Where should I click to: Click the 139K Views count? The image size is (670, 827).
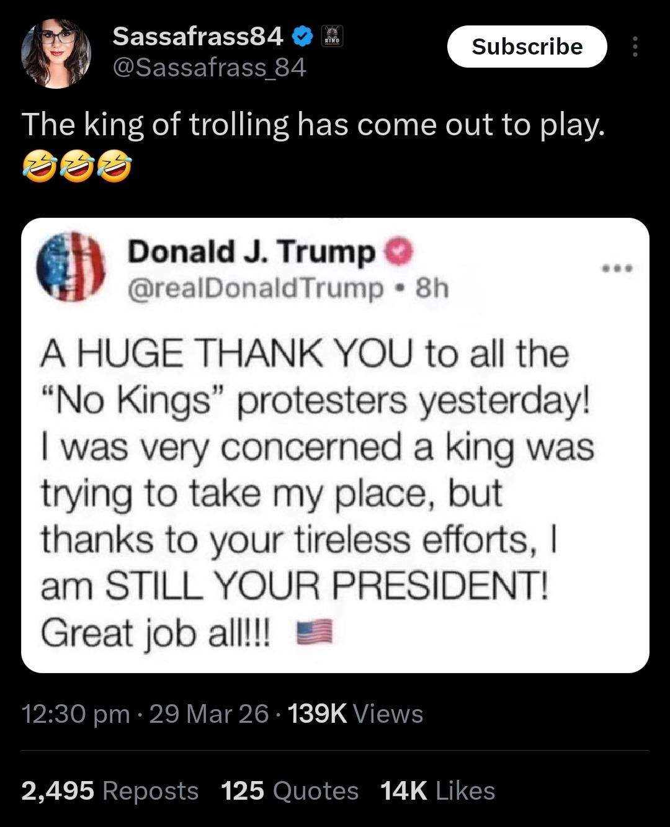[355, 714]
